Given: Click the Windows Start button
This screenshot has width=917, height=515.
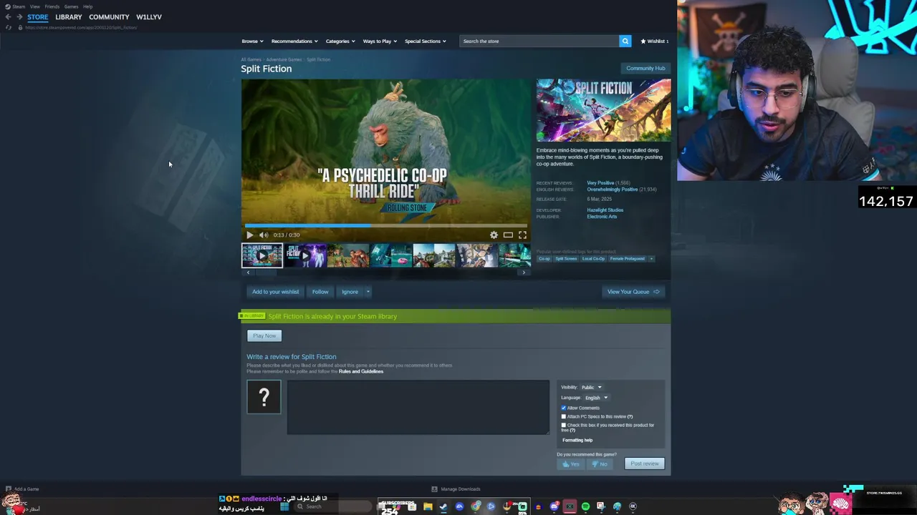Looking at the screenshot, I should pos(284,506).
